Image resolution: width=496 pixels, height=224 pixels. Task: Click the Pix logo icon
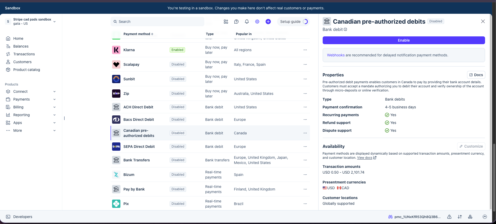(116, 204)
